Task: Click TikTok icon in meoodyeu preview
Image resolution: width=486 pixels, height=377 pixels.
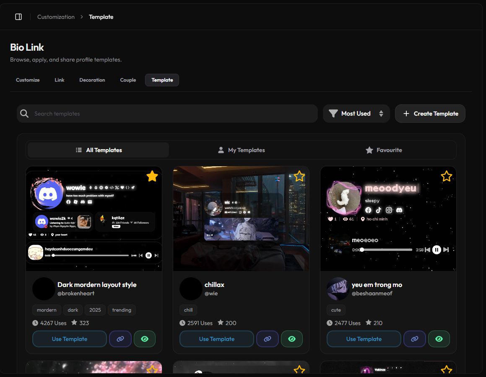Action: pyautogui.click(x=379, y=210)
